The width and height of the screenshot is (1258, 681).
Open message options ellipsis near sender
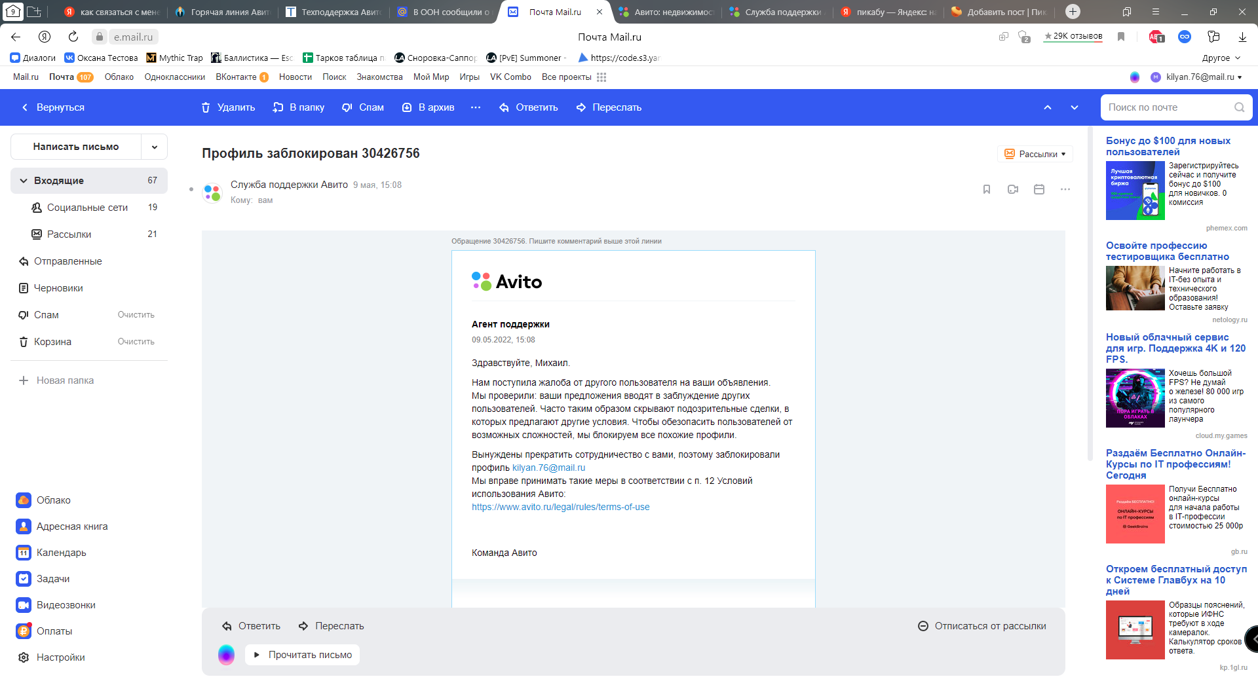click(1065, 189)
